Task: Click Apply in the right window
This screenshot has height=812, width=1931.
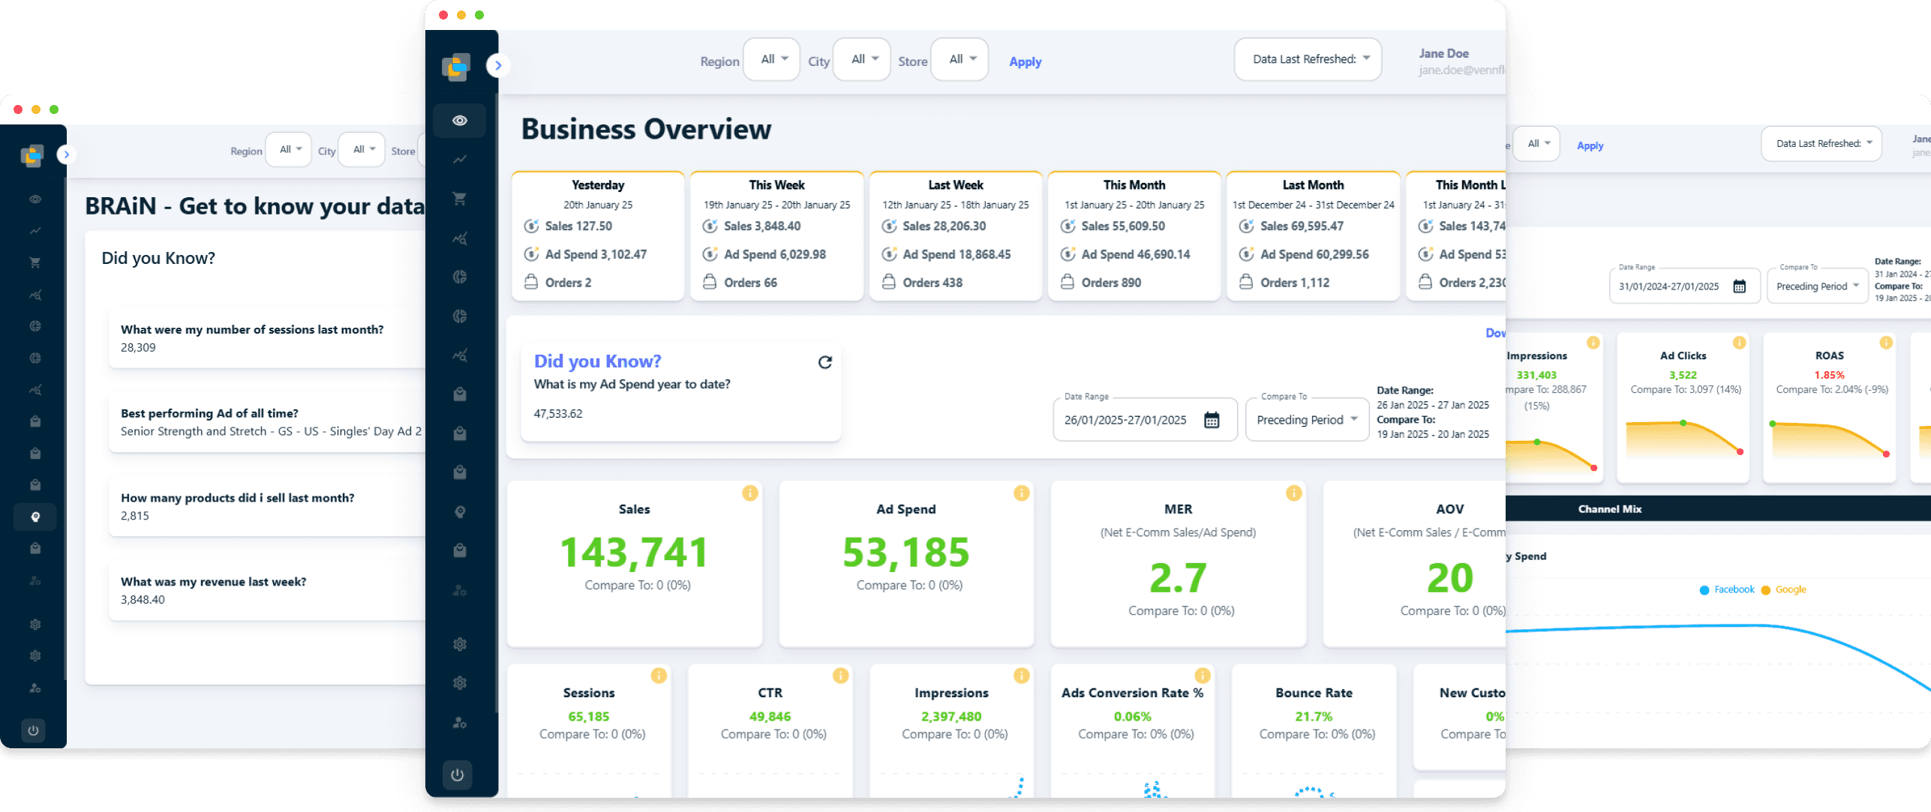Action: pyautogui.click(x=1590, y=145)
